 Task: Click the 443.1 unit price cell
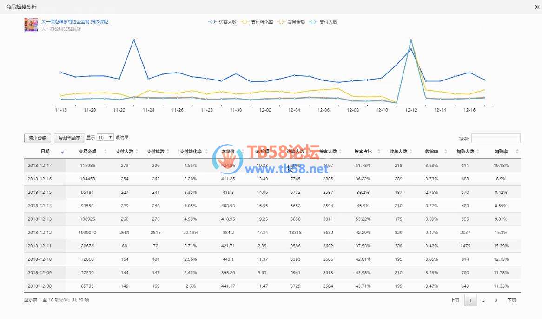tap(228, 259)
